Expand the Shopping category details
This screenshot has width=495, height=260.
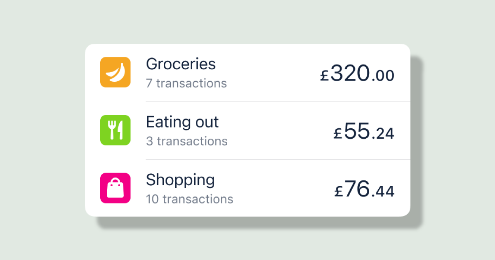247,188
